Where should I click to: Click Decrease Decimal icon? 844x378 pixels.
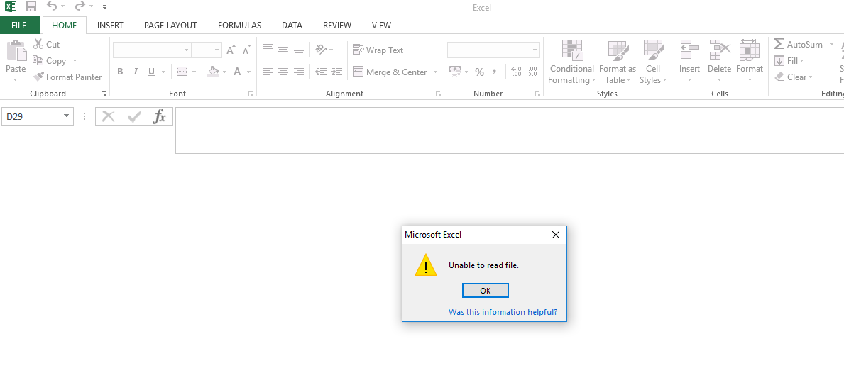click(532, 72)
